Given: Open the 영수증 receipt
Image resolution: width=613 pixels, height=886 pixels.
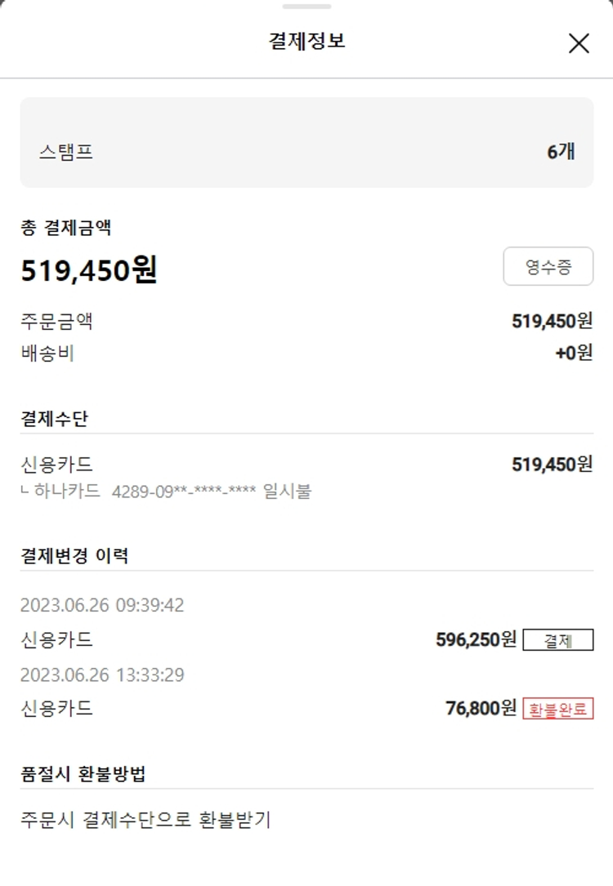Looking at the screenshot, I should point(548,266).
